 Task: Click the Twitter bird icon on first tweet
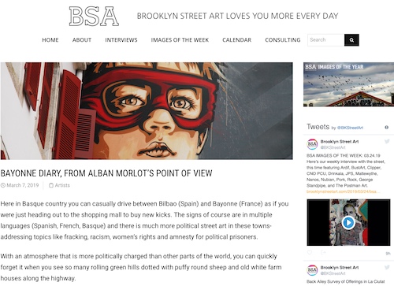[x=387, y=141]
